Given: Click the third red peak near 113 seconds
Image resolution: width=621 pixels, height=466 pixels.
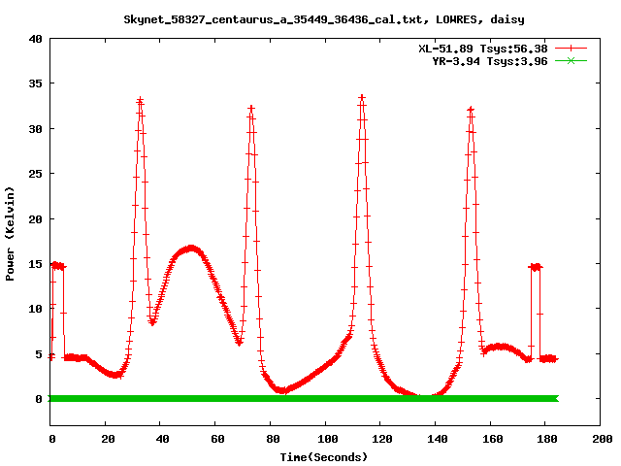Looking at the screenshot, I should coord(362,97).
